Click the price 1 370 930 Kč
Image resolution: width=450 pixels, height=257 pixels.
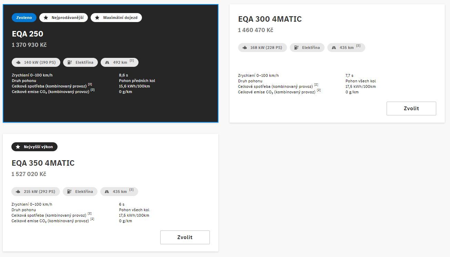(29, 45)
